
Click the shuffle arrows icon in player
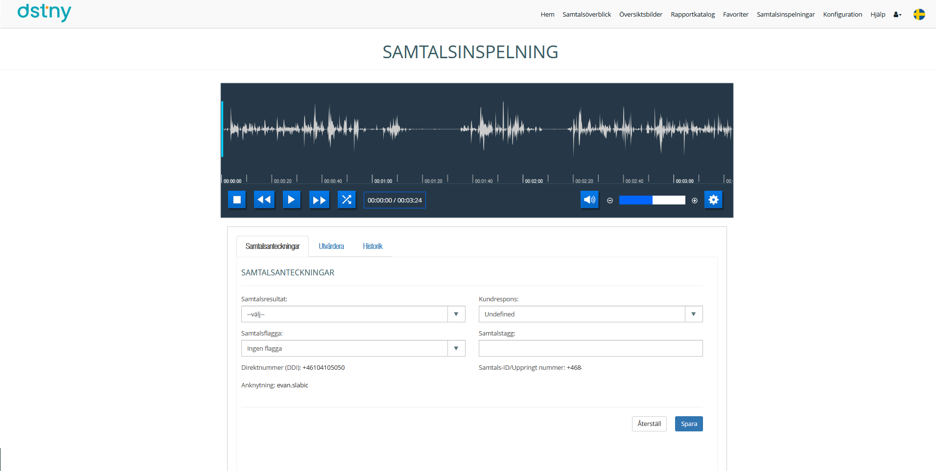(347, 200)
